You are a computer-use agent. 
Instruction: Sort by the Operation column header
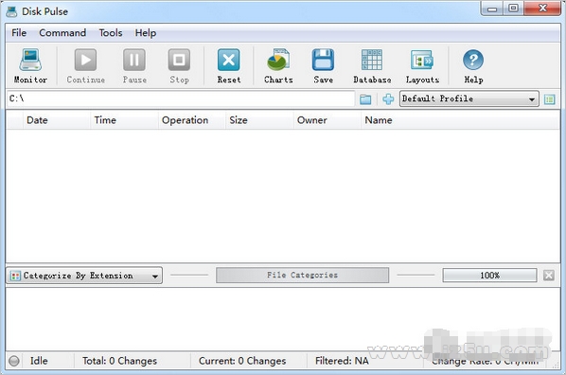192,120
